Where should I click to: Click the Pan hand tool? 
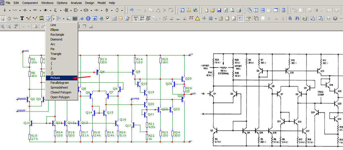coord(9,18)
